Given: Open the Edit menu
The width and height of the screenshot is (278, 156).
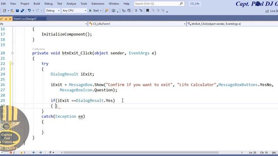Looking at the screenshot, I should coord(3,3).
